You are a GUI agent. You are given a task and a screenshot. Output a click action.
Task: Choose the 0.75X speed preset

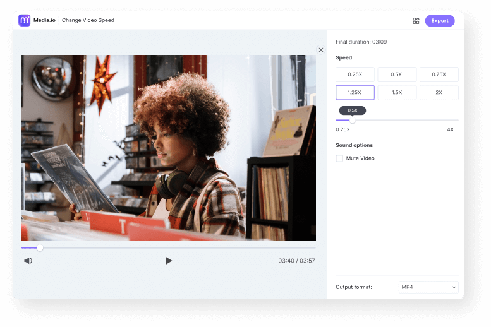tap(439, 74)
